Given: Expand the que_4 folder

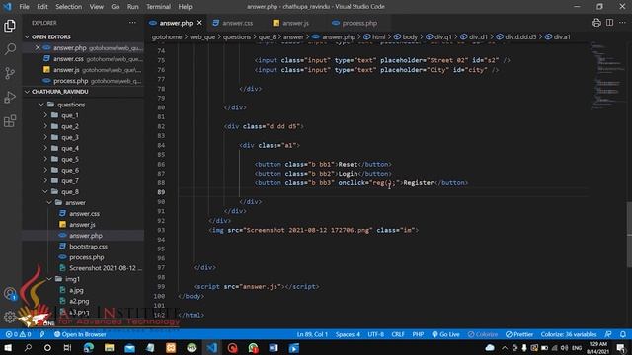Looking at the screenshot, I should tap(70, 148).
